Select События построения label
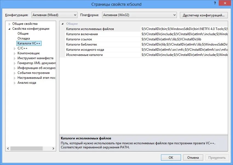The height and width of the screenshot is (165, 233). coord(33,73)
